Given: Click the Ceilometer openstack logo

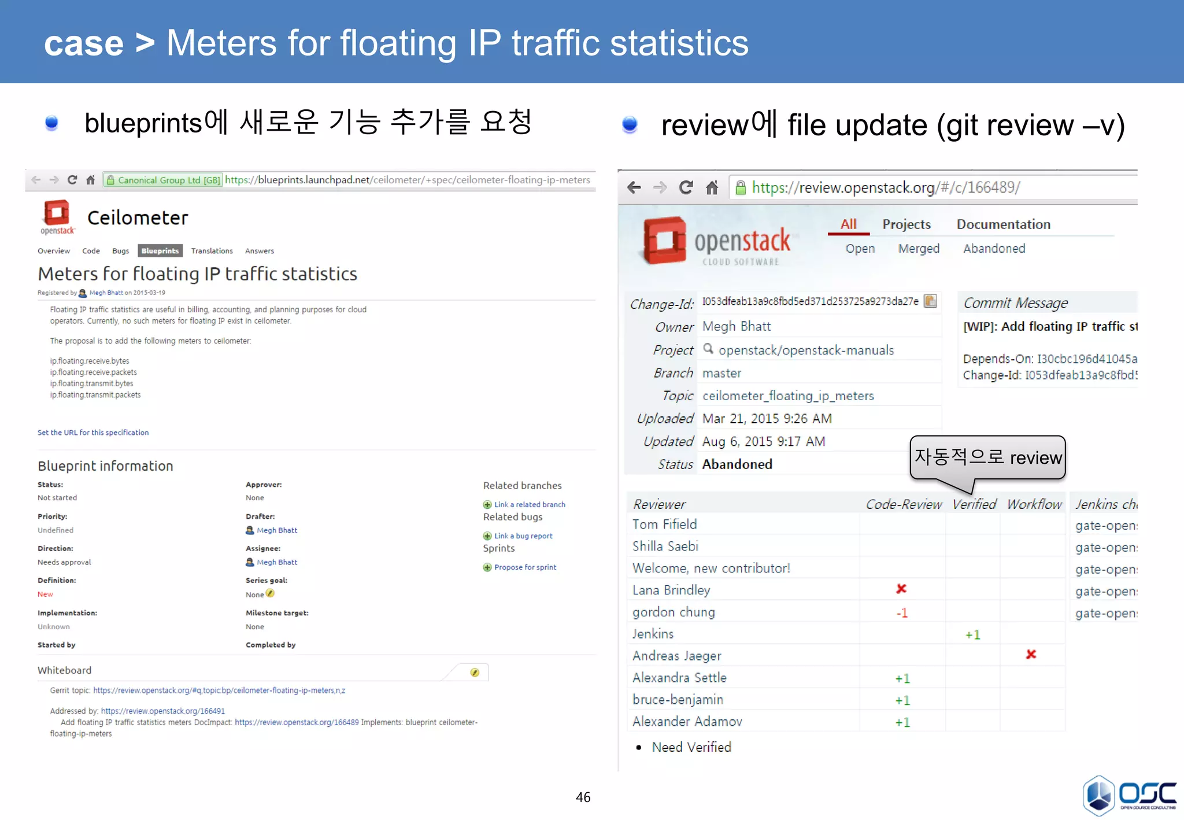Looking at the screenshot, I should pyautogui.click(x=57, y=217).
